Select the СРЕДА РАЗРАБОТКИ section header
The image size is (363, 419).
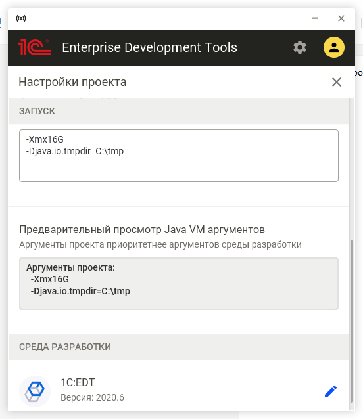pos(179,347)
